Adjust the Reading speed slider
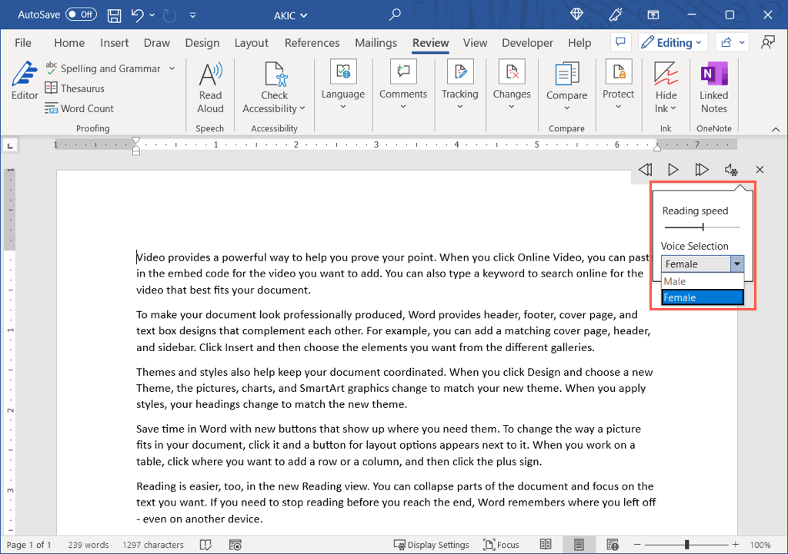 (x=703, y=227)
